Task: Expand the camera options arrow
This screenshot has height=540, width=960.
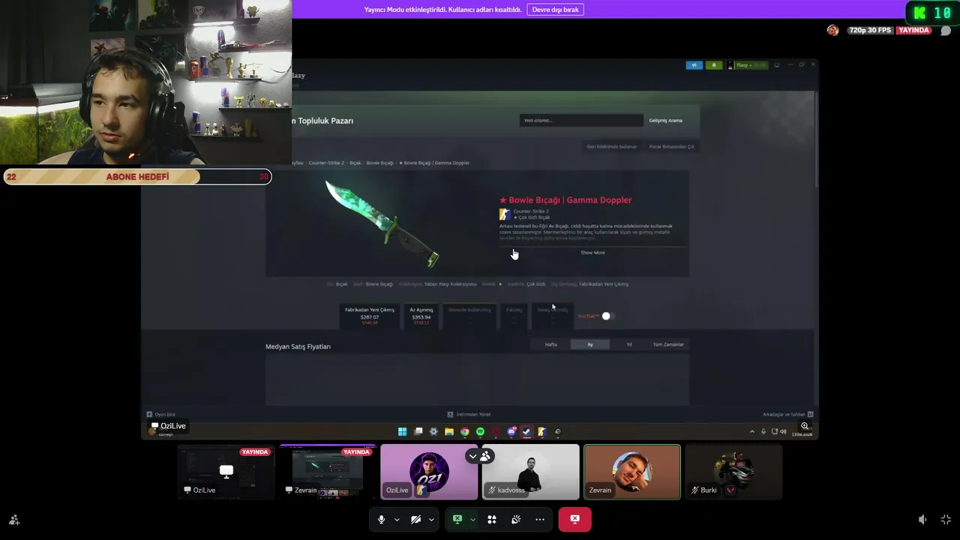Action: [431, 519]
